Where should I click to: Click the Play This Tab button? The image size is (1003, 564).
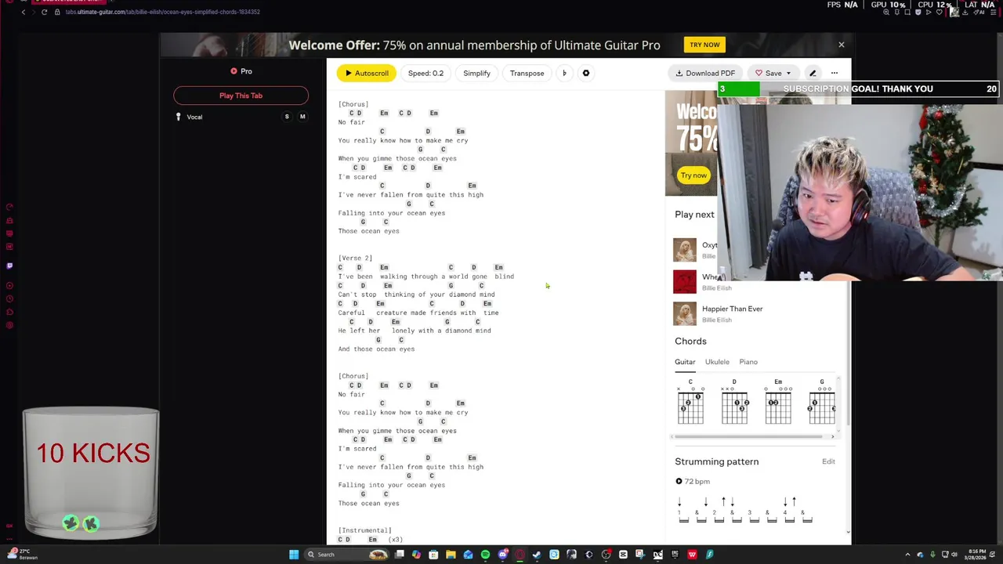coord(241,96)
